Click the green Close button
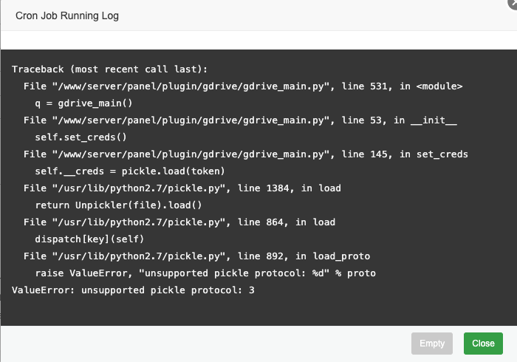The height and width of the screenshot is (362, 517). click(x=483, y=344)
